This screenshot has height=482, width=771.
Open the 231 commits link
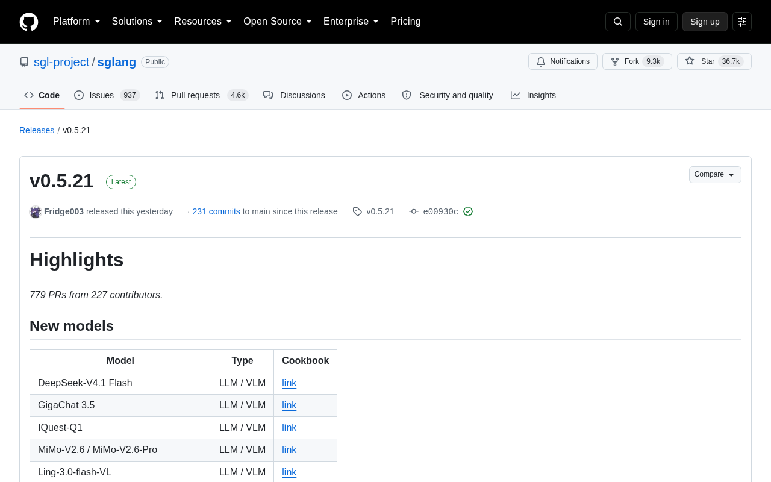[216, 211]
